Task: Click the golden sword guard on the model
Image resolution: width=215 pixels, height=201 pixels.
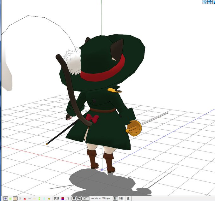Action: [134, 128]
